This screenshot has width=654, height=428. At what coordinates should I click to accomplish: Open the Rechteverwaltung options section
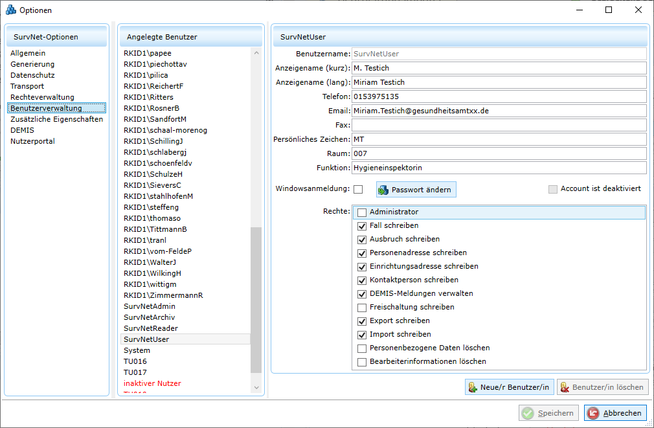coord(42,97)
